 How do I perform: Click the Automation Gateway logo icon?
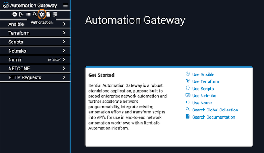click(6, 5)
